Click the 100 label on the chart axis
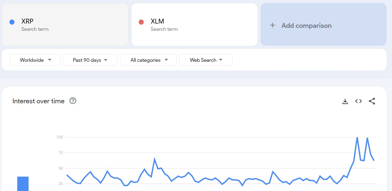This screenshot has height=191, width=392. click(59, 137)
